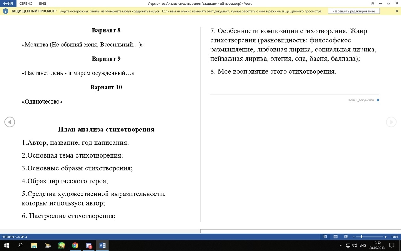This screenshot has height=251, width=401.
Task: Open the ФАЙЛ menu
Action: pos(8,3)
